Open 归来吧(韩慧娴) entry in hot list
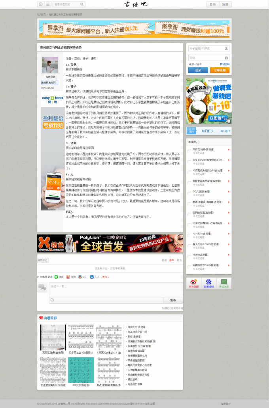 click(208, 223)
